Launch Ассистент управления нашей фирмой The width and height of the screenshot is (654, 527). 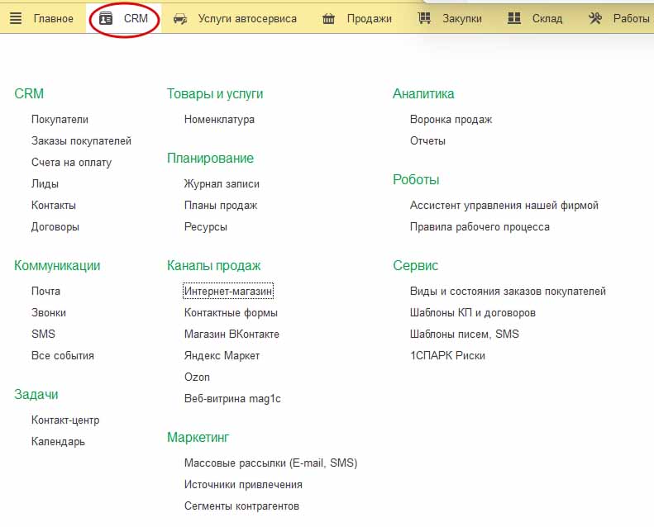[x=504, y=206]
